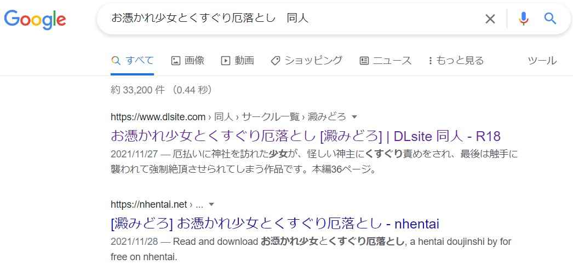Open the DLsite 同人 - R18 result link

[x=306, y=136]
